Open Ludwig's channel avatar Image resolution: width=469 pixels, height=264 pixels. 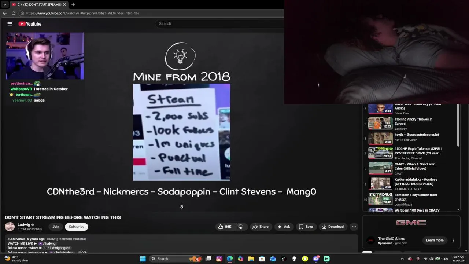(x=10, y=227)
